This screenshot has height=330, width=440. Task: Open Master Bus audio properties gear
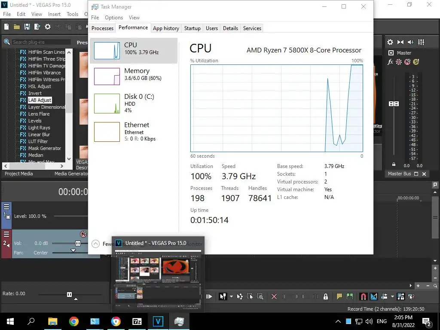[x=390, y=42]
